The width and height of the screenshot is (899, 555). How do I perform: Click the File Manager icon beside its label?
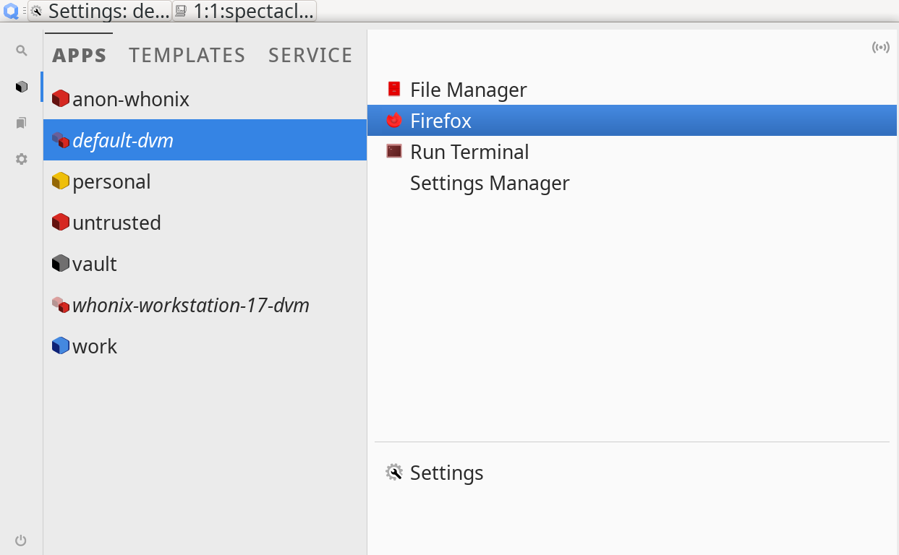pyautogui.click(x=394, y=89)
